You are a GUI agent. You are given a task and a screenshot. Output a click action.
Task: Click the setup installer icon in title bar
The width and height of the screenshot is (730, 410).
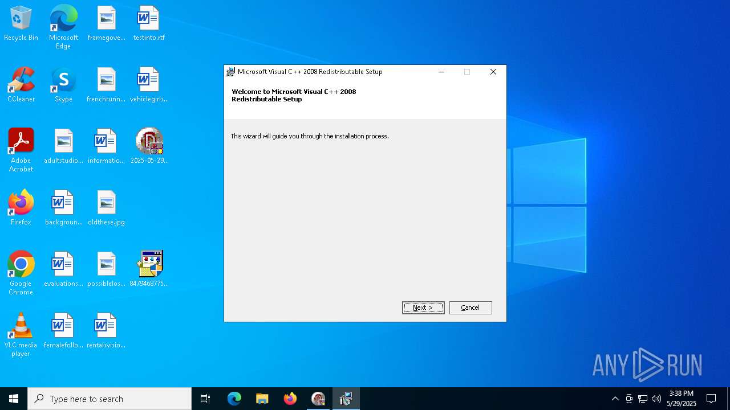click(x=231, y=72)
